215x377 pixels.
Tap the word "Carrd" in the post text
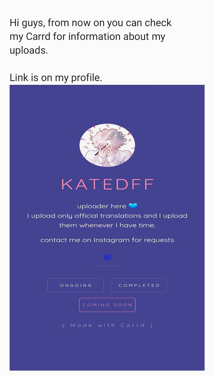point(38,37)
